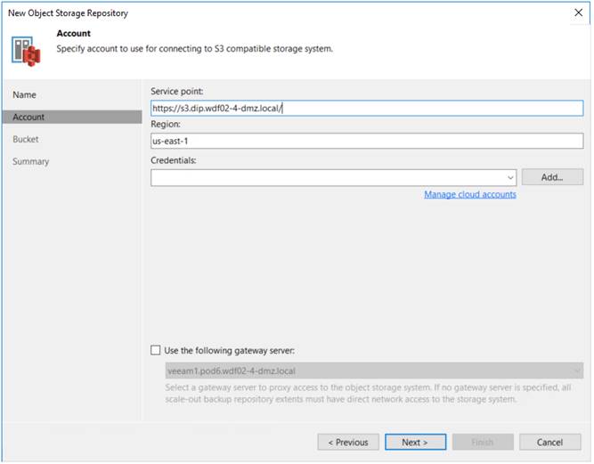Click the Region label

(166, 125)
